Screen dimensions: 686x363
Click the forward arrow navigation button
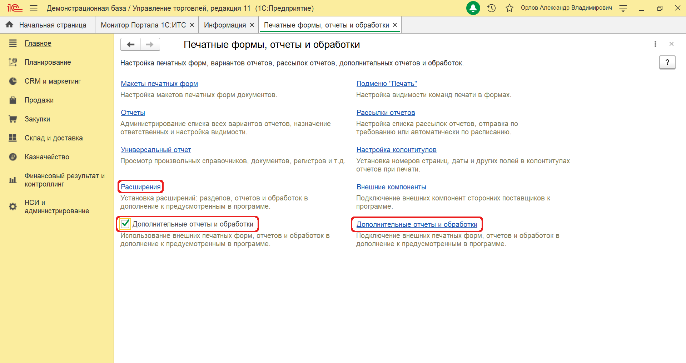pos(150,45)
